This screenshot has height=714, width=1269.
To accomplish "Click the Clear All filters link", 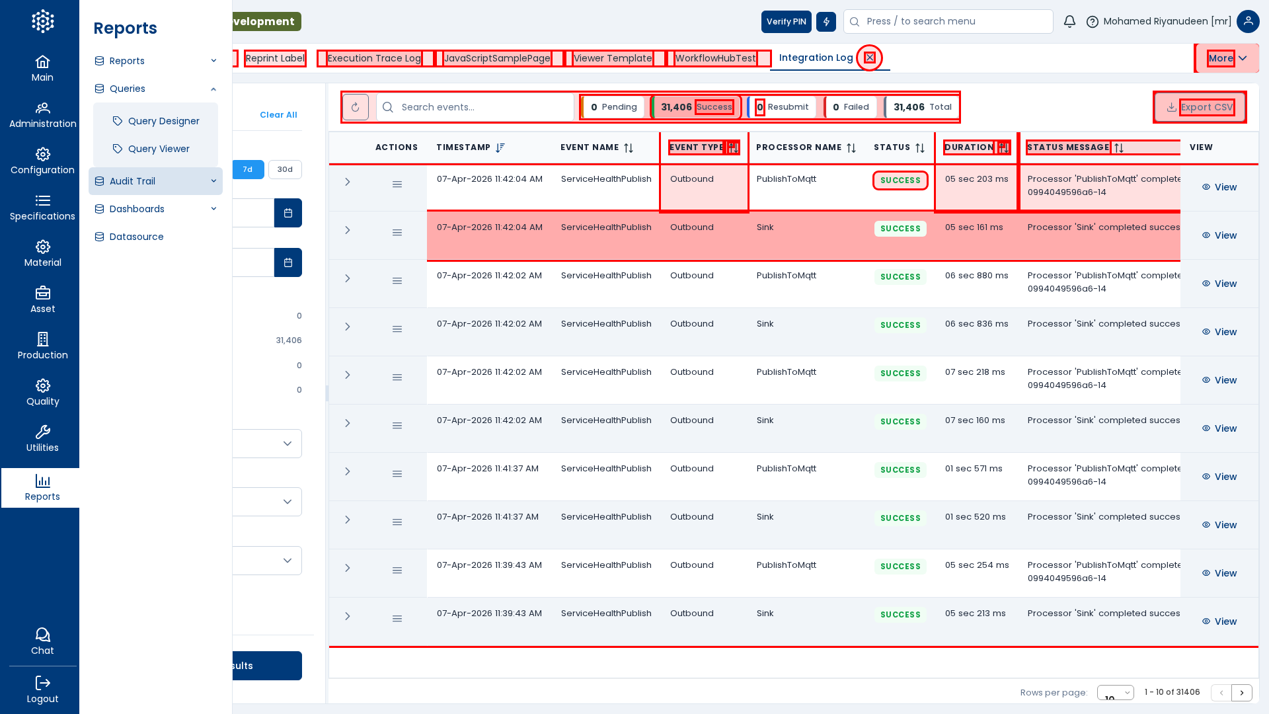I will click(x=278, y=115).
